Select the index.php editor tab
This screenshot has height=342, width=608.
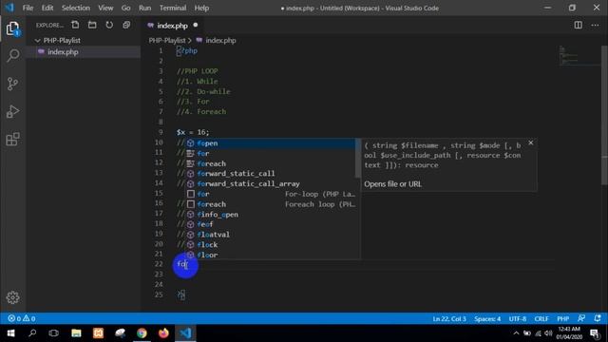(173, 26)
